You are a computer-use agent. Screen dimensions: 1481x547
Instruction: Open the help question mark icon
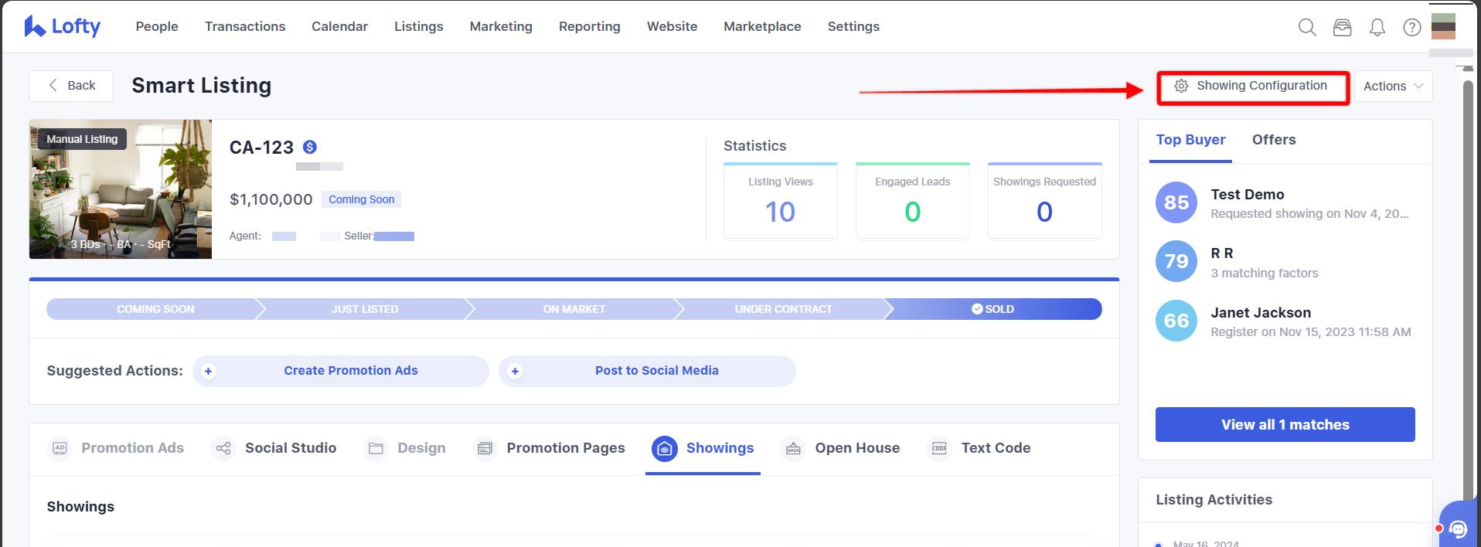coord(1412,27)
